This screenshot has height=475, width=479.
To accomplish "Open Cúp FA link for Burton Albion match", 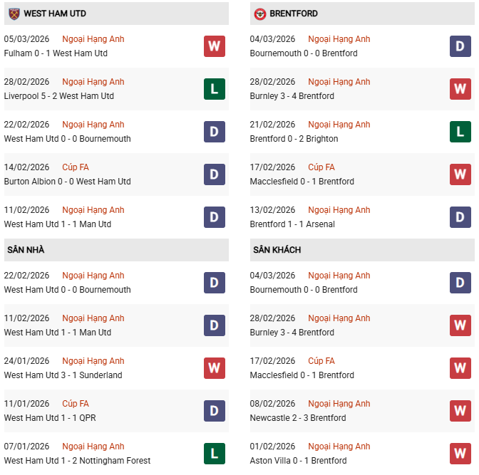I will point(75,167).
